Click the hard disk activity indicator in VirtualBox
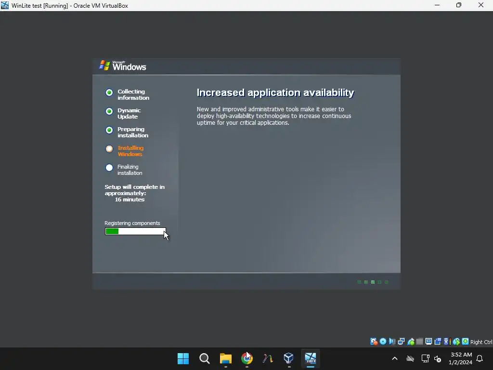Image resolution: width=493 pixels, height=370 pixels. click(x=374, y=342)
